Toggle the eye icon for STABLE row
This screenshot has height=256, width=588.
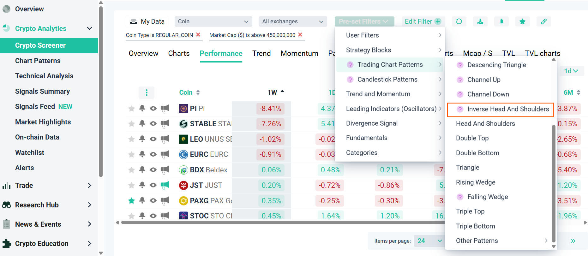point(153,124)
